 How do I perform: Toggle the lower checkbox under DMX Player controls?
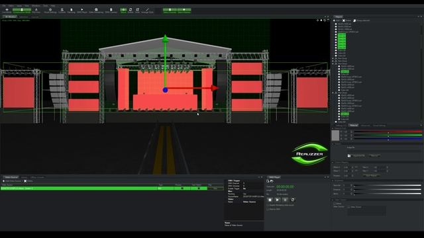point(268,209)
